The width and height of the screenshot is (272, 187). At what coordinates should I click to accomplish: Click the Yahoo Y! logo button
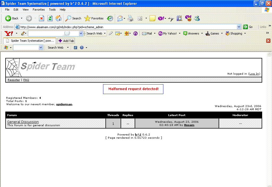[9, 33]
